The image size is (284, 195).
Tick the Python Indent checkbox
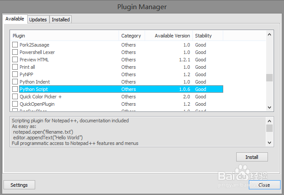click(x=15, y=82)
